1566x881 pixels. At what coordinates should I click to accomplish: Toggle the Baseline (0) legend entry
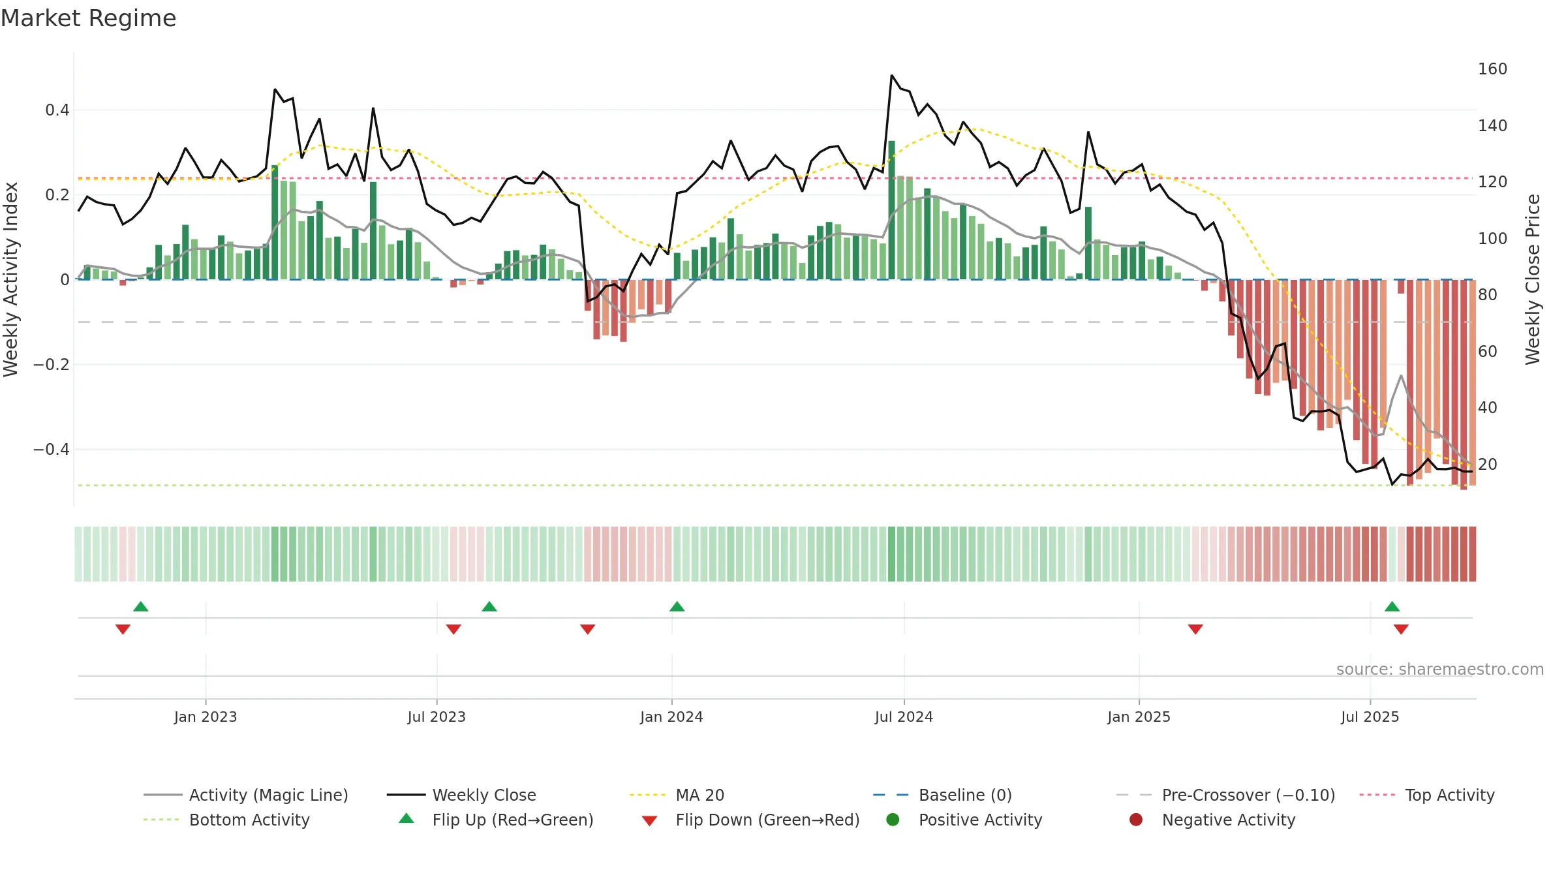[942, 795]
